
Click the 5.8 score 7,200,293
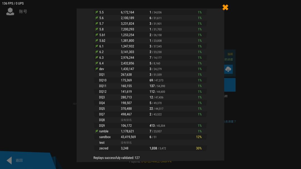[127, 29]
